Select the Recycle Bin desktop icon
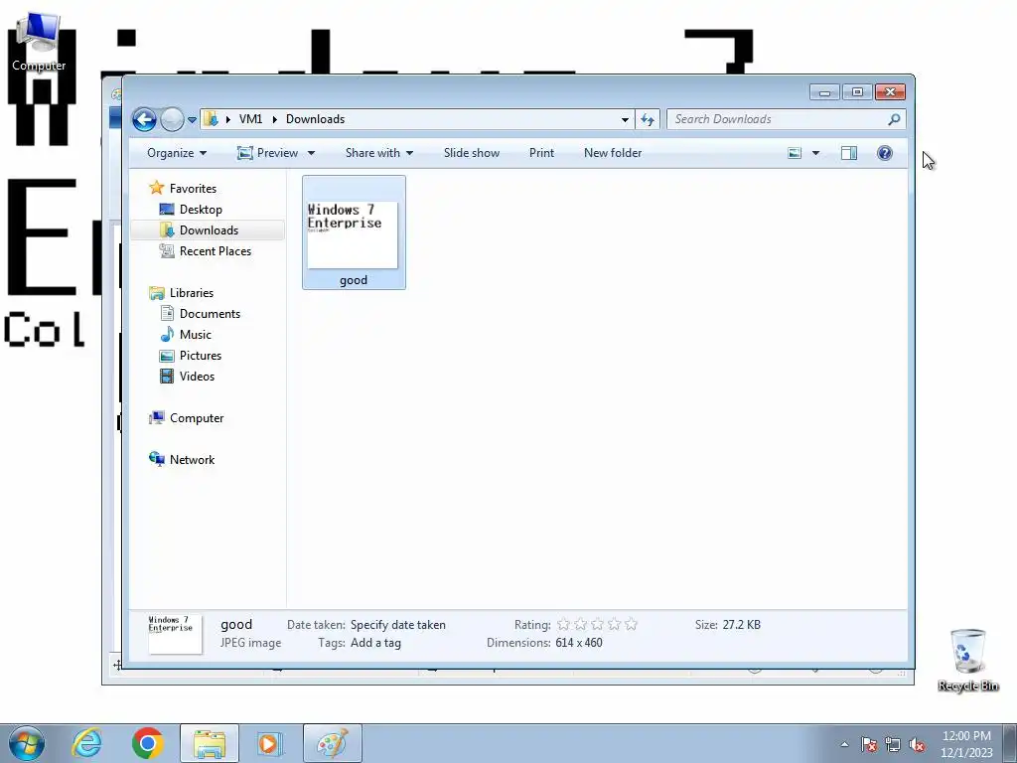This screenshot has width=1017, height=763. click(967, 661)
